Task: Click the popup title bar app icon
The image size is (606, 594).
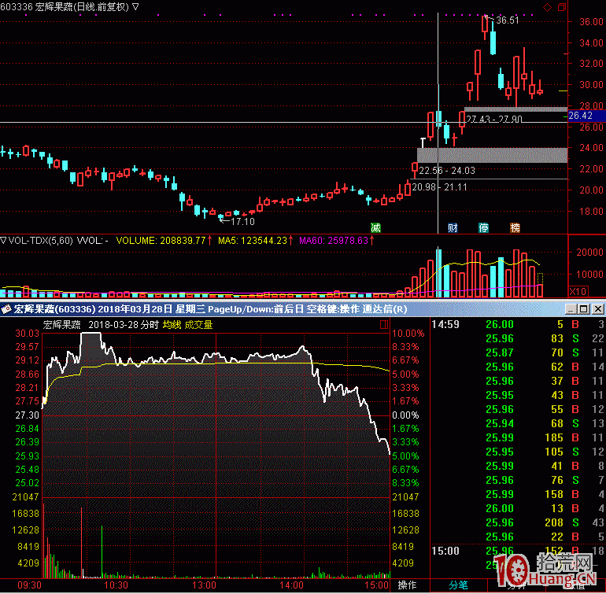Action: (7, 309)
